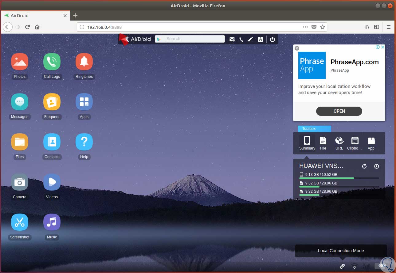Click the Google Play icon in the search box

(159, 39)
